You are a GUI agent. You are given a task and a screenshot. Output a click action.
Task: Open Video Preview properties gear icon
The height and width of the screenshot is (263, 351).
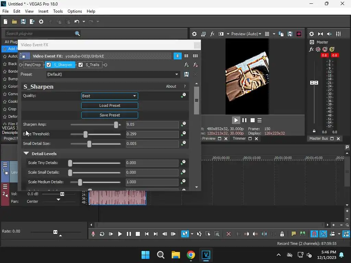(x=194, y=34)
